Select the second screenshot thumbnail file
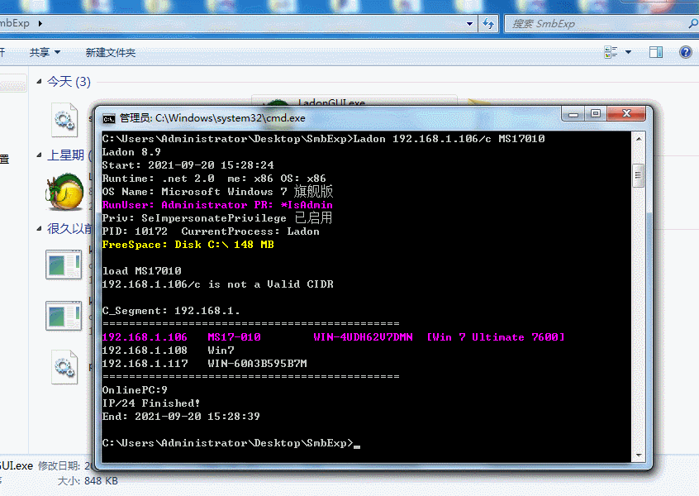This screenshot has width=699, height=496. coord(63,316)
